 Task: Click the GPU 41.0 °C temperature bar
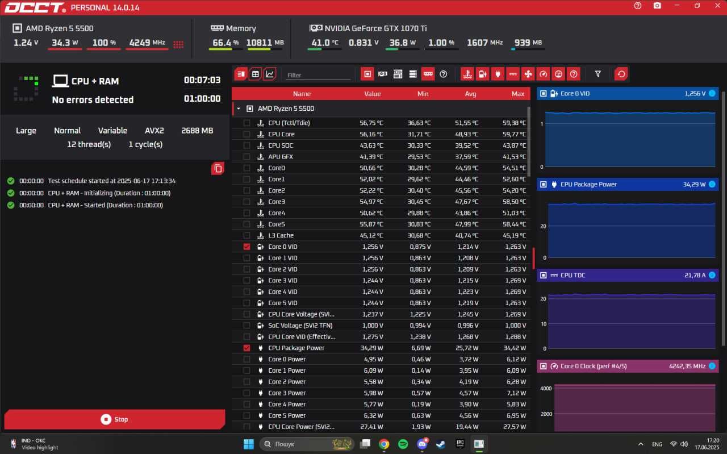tap(324, 49)
